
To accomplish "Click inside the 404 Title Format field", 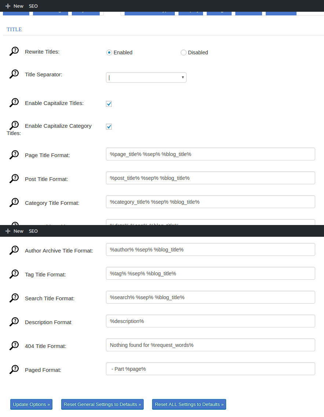I will pyautogui.click(x=210, y=345).
